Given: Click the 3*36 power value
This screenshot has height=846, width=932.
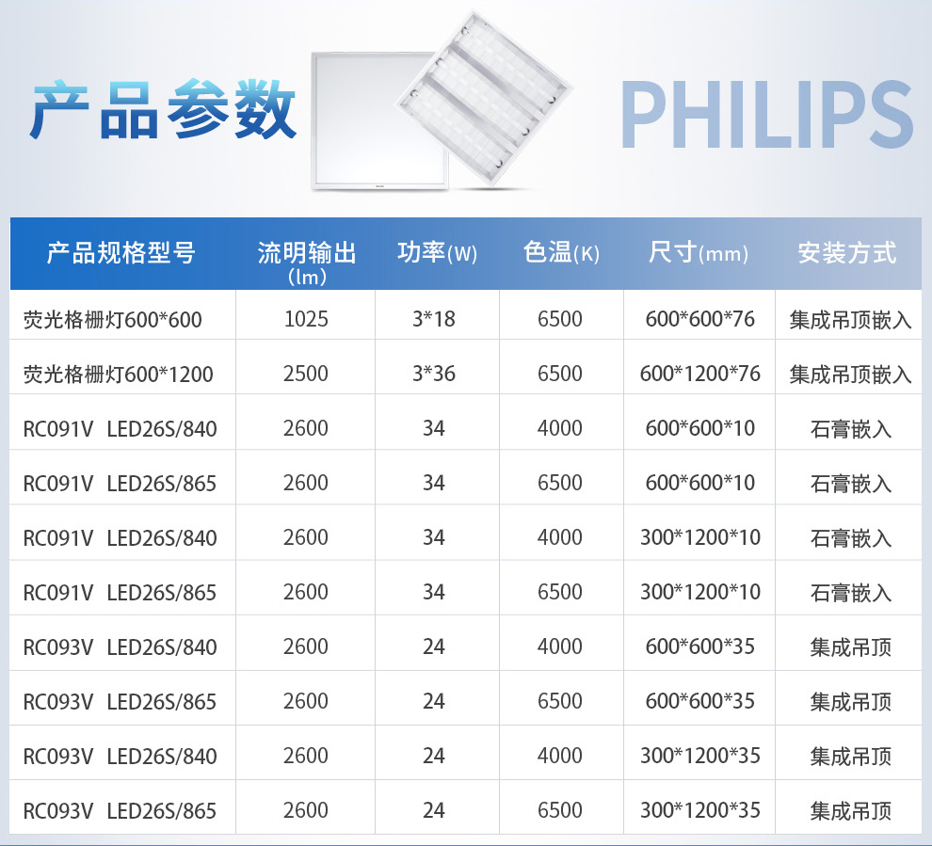Looking at the screenshot, I should click(x=434, y=374).
